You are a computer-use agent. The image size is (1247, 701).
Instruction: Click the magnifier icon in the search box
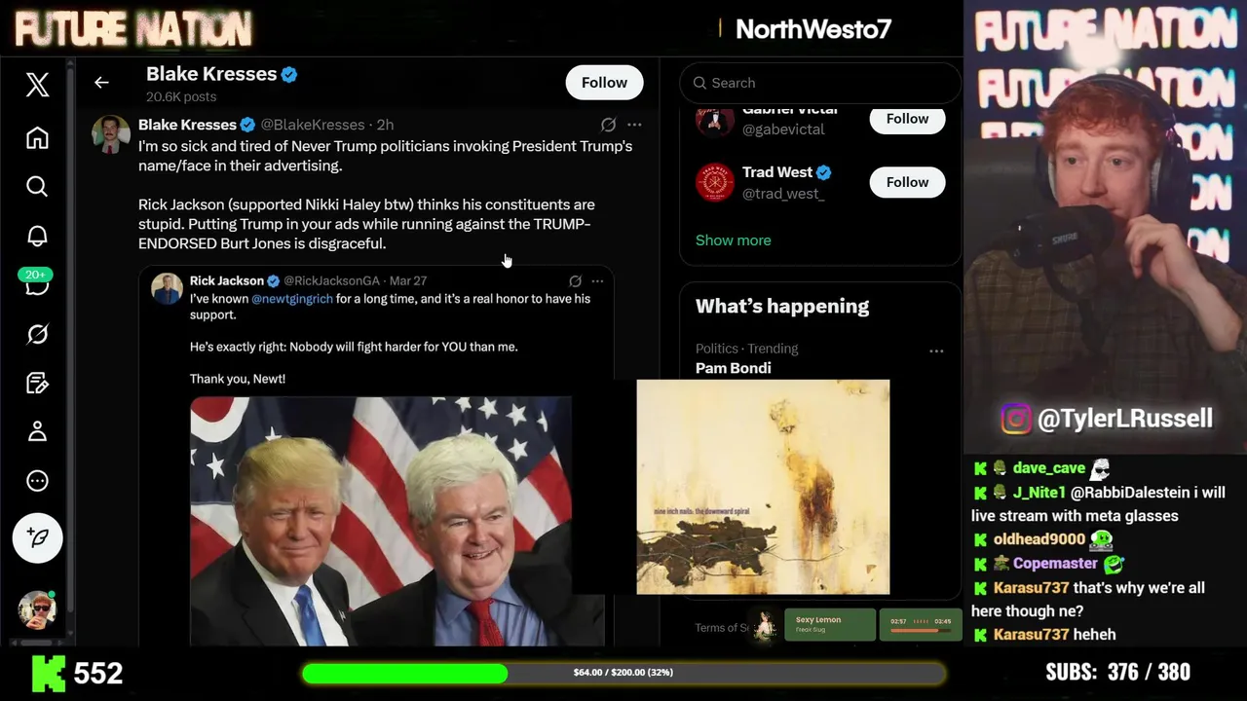[699, 83]
